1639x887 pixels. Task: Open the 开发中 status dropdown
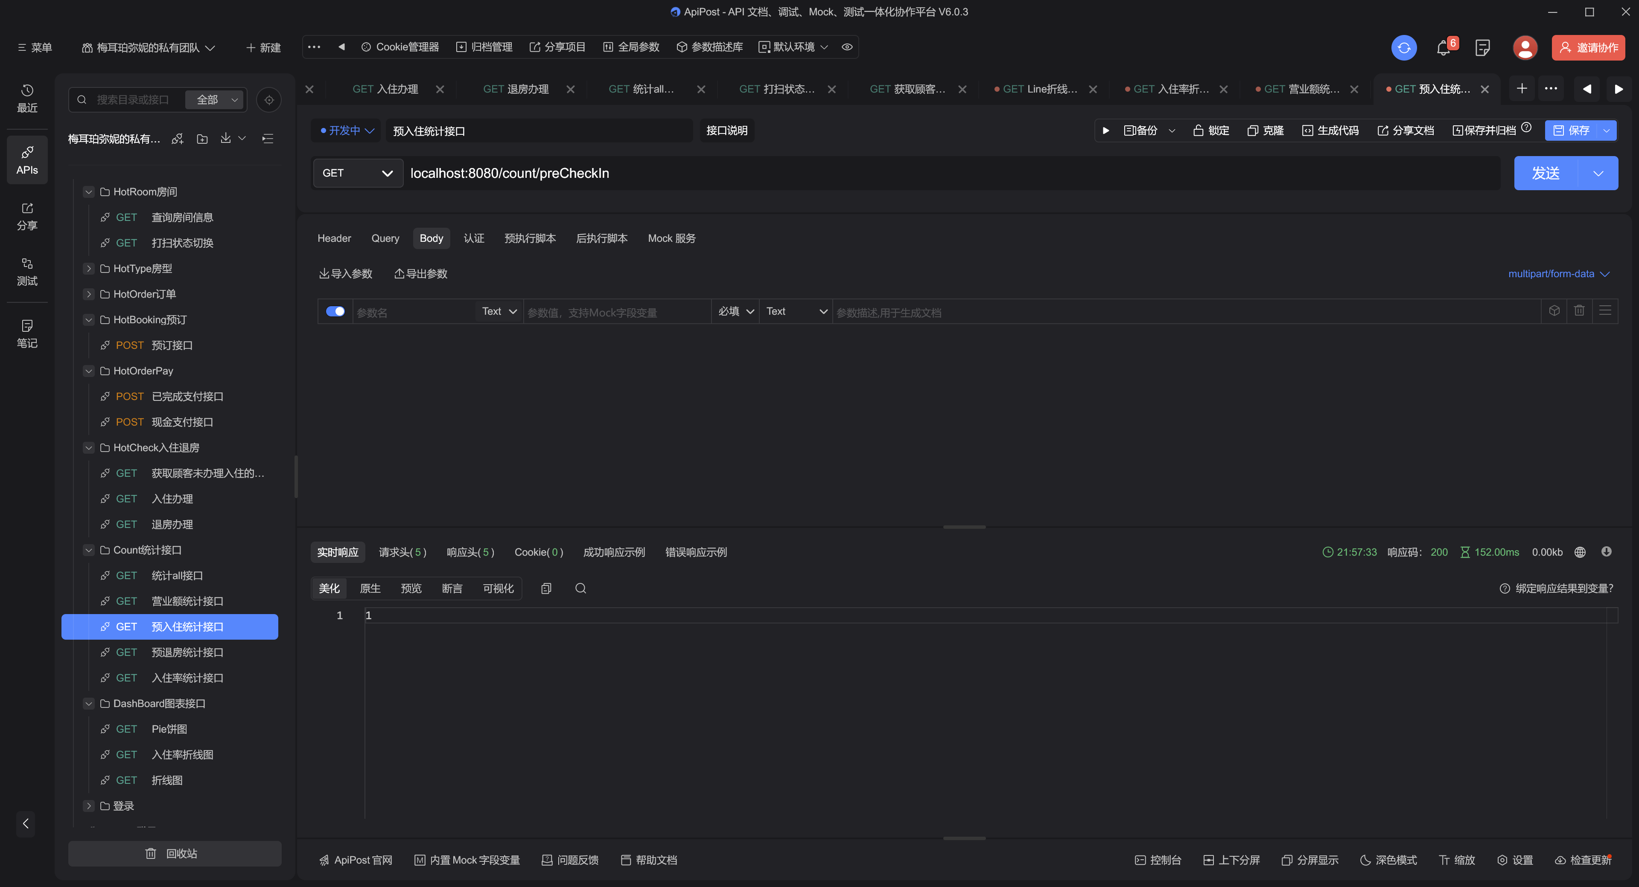(x=347, y=130)
